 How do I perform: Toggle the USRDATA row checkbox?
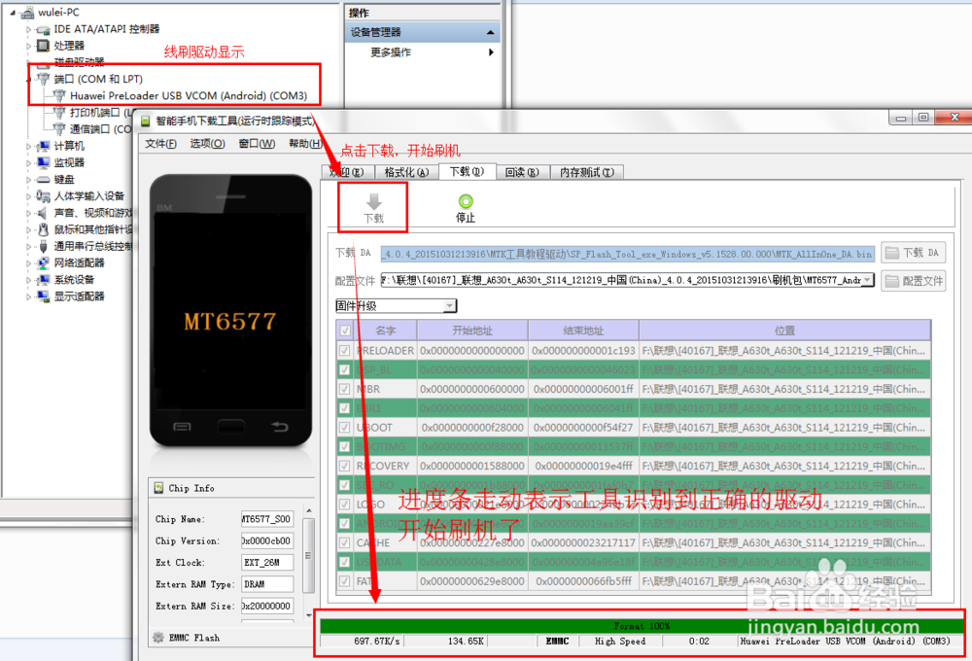point(345,562)
